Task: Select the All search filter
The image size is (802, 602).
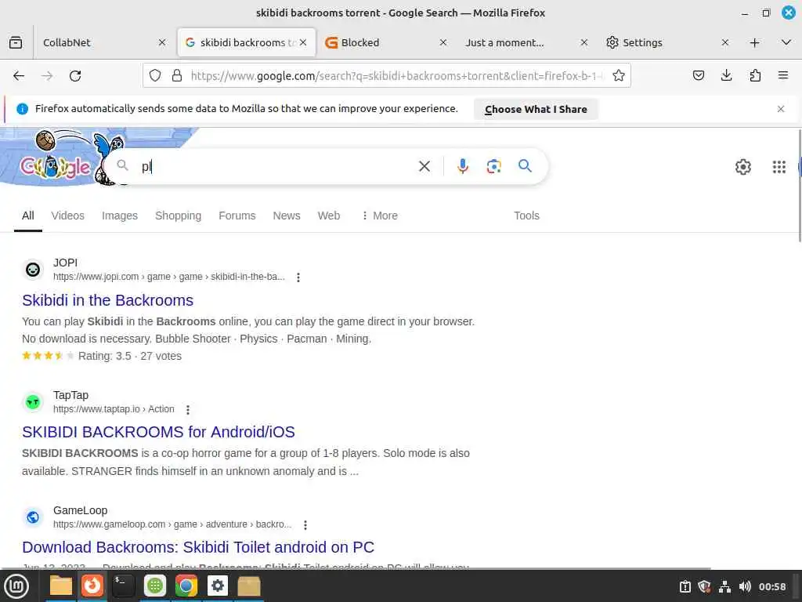Action: 28,216
